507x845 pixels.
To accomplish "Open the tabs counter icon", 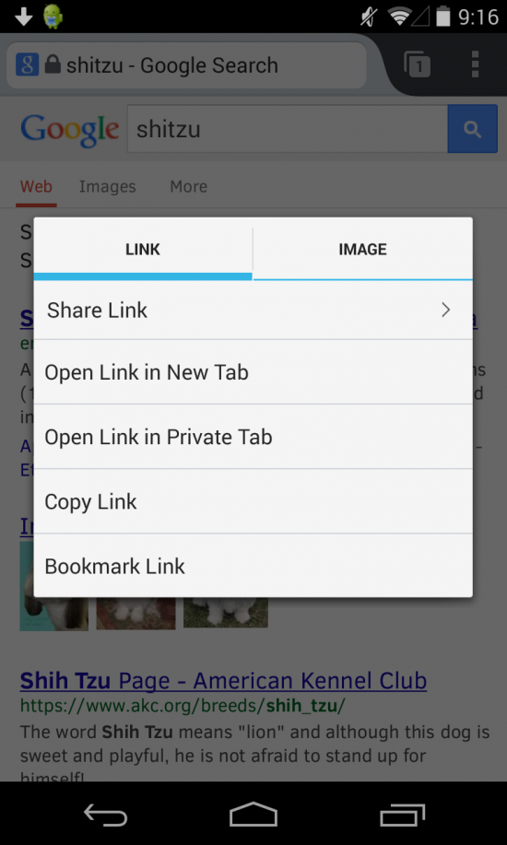I will [417, 65].
